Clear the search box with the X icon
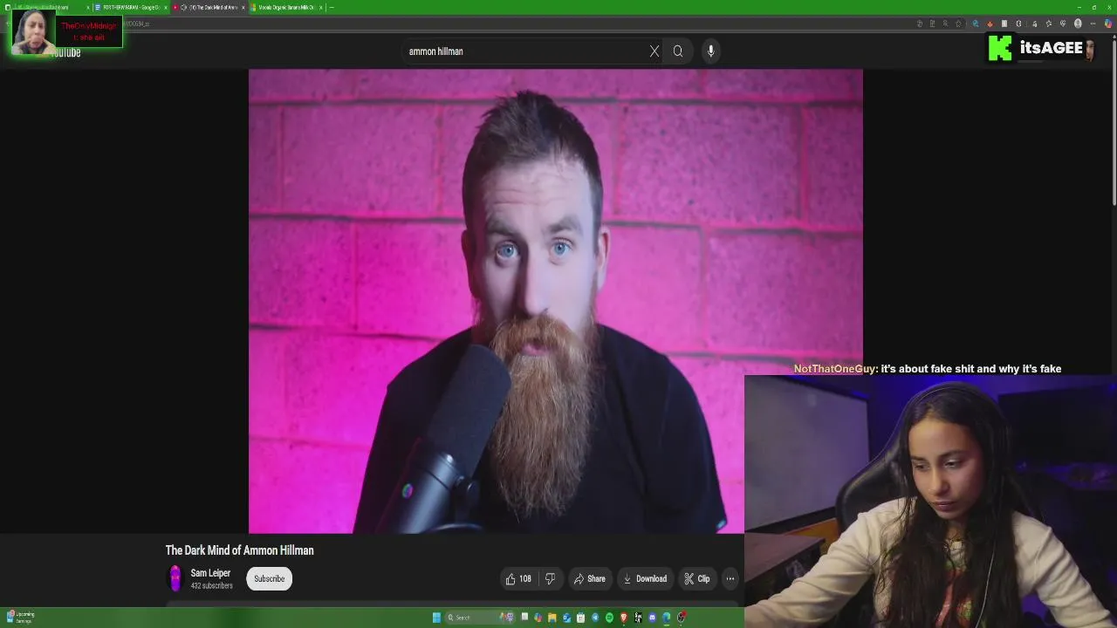The image size is (1117, 628). (654, 51)
